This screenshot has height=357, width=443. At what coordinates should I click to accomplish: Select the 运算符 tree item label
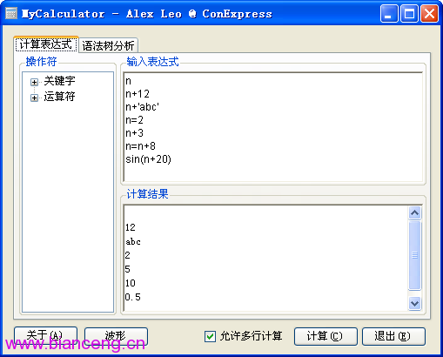(59, 97)
